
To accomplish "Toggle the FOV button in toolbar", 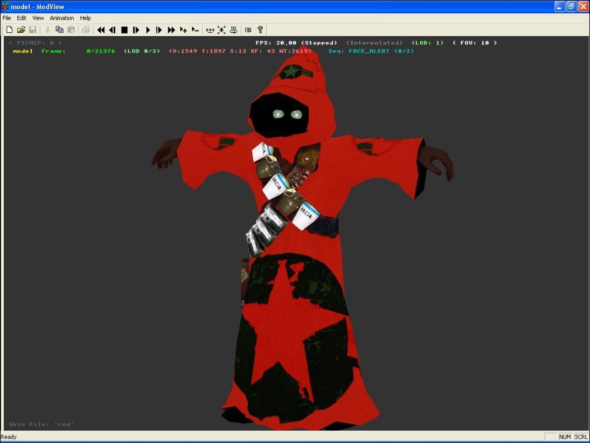I will click(248, 30).
